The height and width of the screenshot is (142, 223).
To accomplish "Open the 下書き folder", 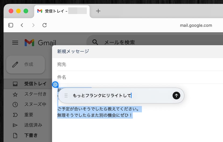I will coord(31,135).
